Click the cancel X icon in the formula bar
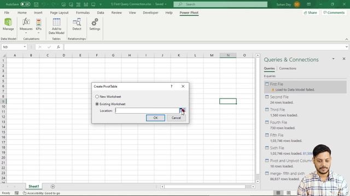Screen dimensions: 350x196 coord(40,47)
